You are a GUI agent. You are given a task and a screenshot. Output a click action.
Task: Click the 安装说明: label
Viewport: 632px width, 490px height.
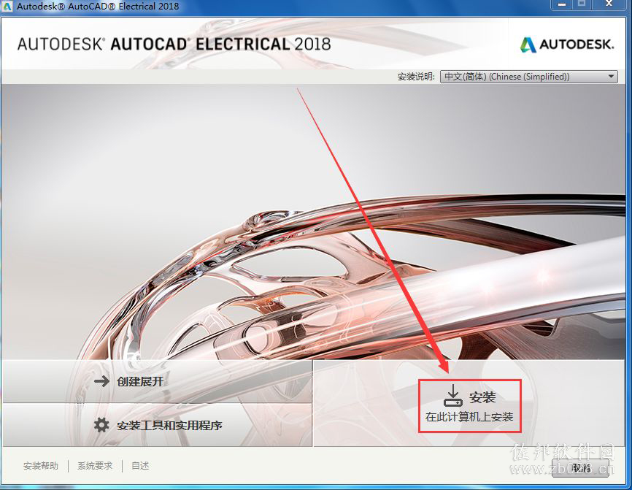pyautogui.click(x=416, y=77)
